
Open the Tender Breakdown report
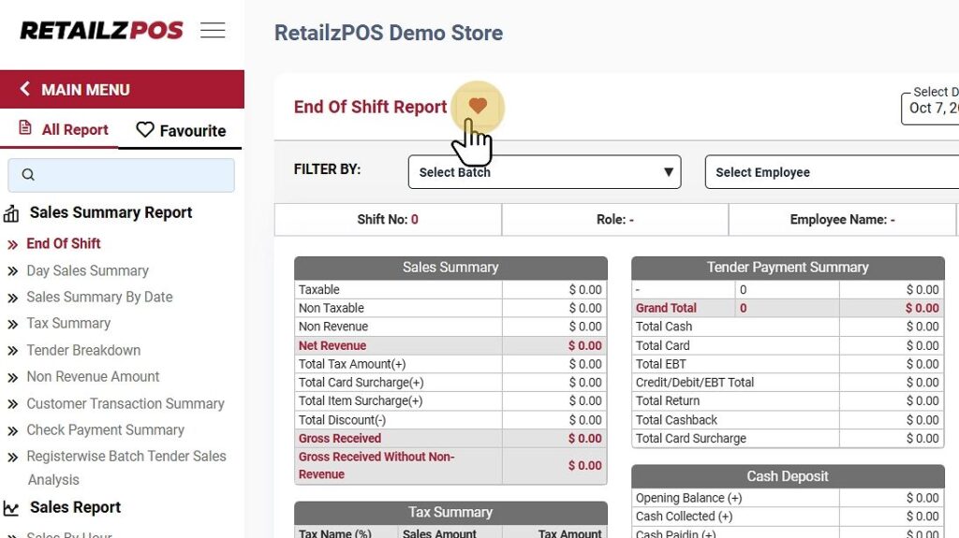coord(83,350)
